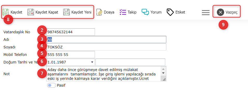Add an Etiket tag
The height and width of the screenshot is (103, 248).
click(x=176, y=12)
